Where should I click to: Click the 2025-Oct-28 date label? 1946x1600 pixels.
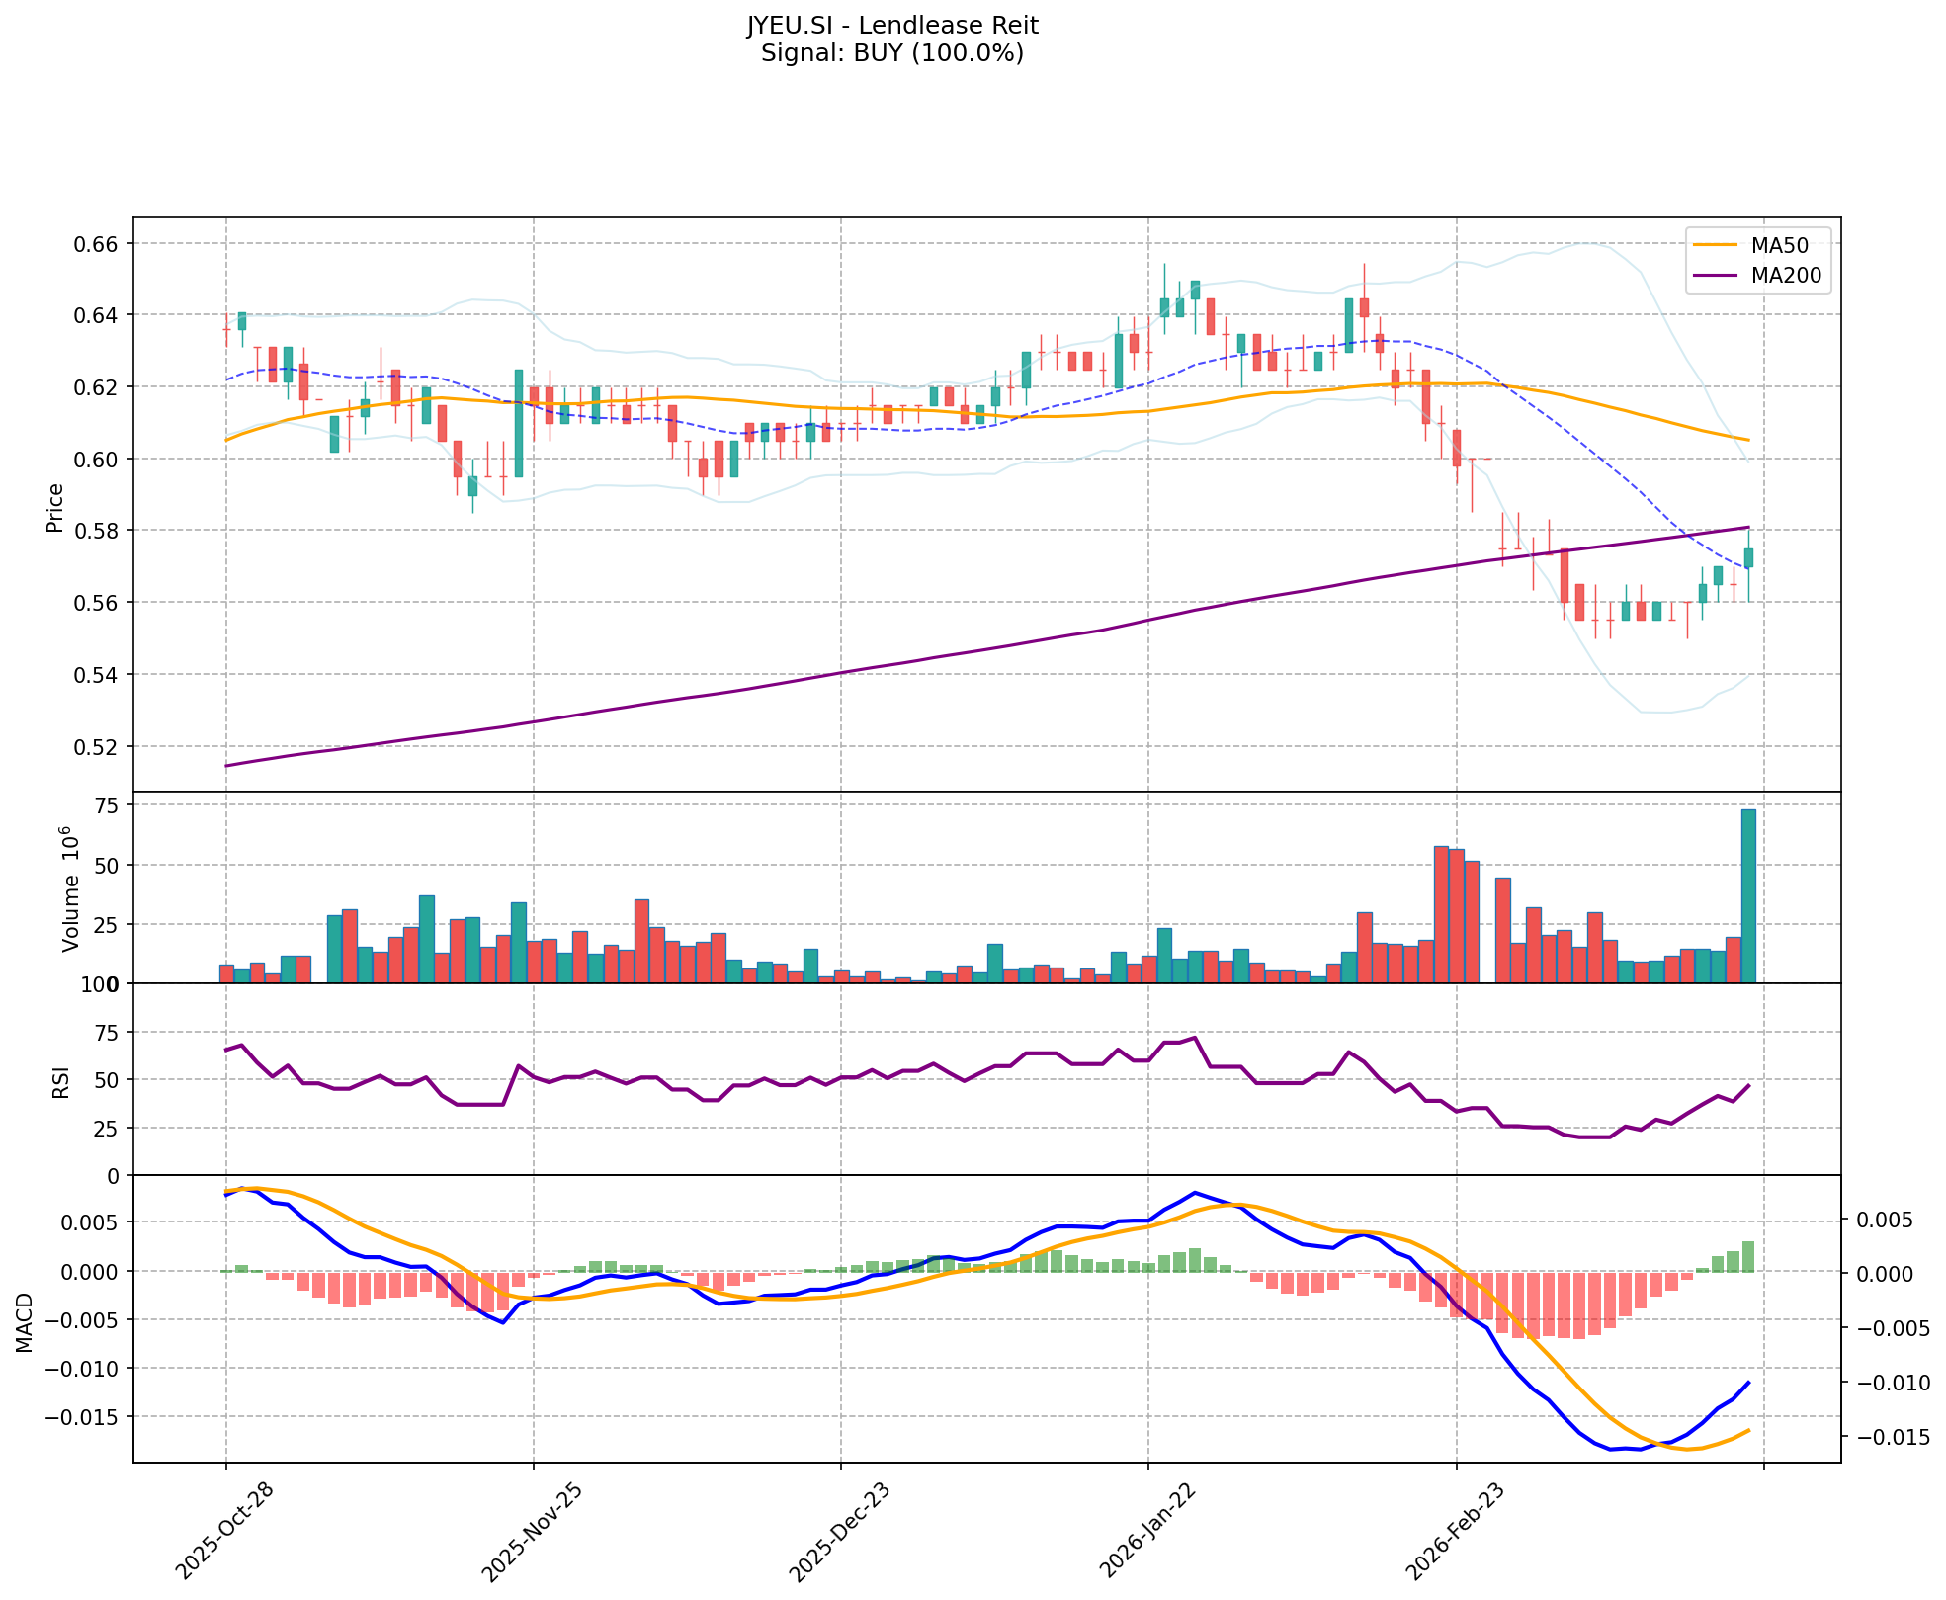click(x=226, y=1532)
